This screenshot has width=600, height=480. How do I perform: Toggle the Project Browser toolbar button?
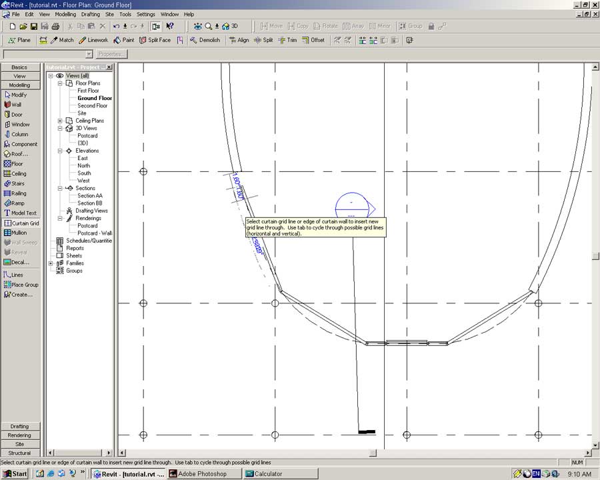coord(156,26)
